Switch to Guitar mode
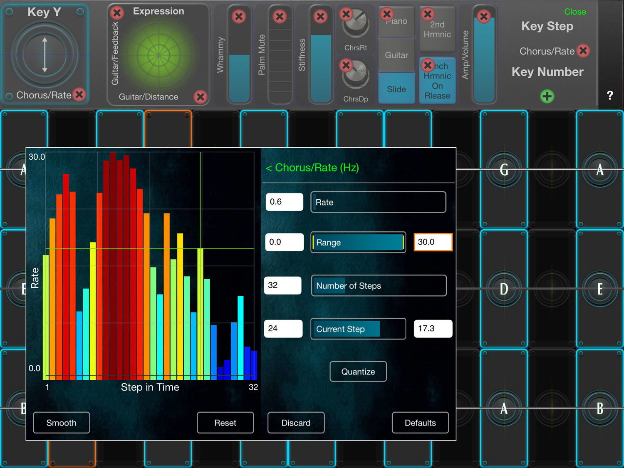Image resolution: width=624 pixels, height=468 pixels. [396, 55]
